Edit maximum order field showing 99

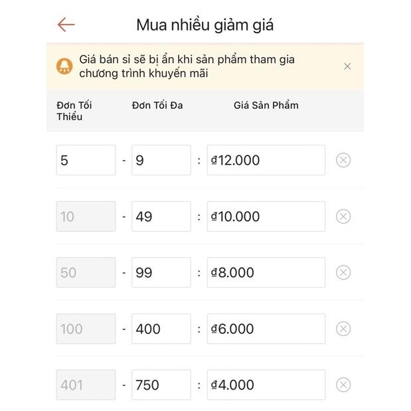click(x=161, y=272)
